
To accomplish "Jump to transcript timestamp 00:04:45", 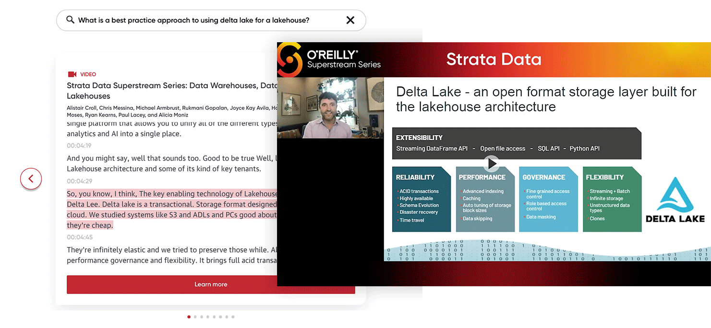I will click(x=80, y=237).
